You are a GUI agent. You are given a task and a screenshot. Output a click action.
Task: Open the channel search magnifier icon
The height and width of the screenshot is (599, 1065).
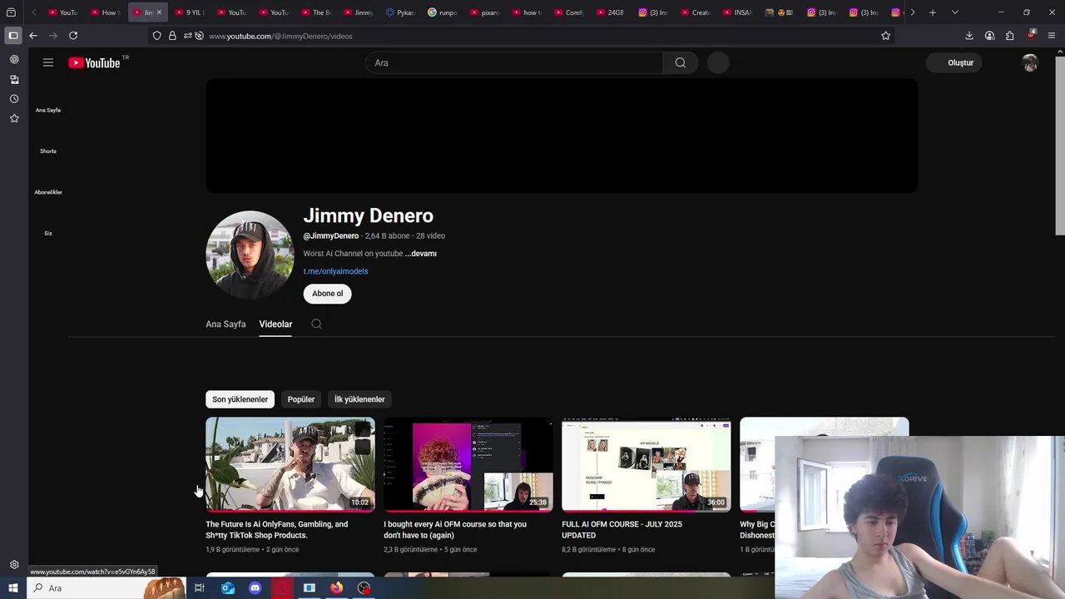(x=316, y=324)
